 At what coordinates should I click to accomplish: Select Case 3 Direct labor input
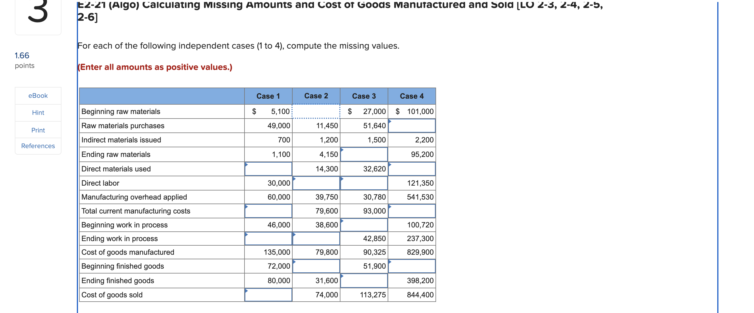(x=364, y=183)
